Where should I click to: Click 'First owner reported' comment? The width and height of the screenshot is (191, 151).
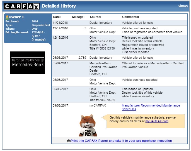pos(136,52)
